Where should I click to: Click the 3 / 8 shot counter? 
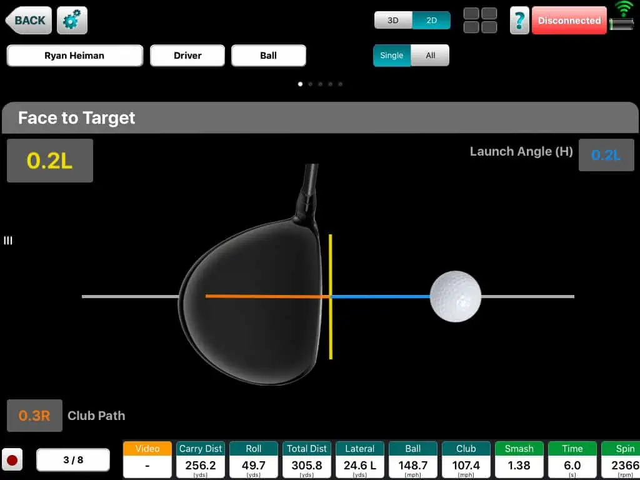(x=73, y=460)
